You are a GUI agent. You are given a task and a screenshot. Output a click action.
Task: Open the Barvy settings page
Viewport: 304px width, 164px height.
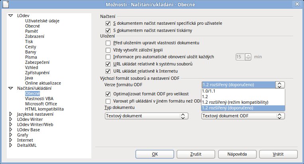[30, 52]
